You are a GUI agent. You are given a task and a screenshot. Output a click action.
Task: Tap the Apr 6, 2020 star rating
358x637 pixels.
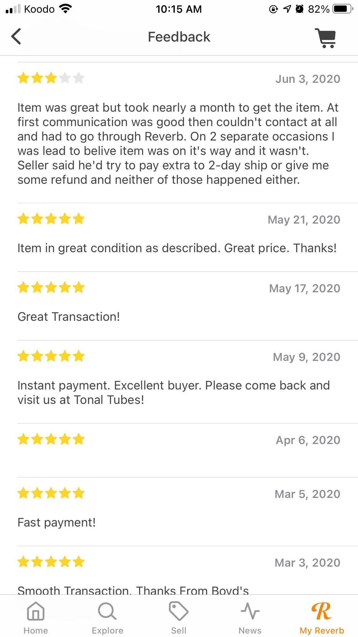51,439
